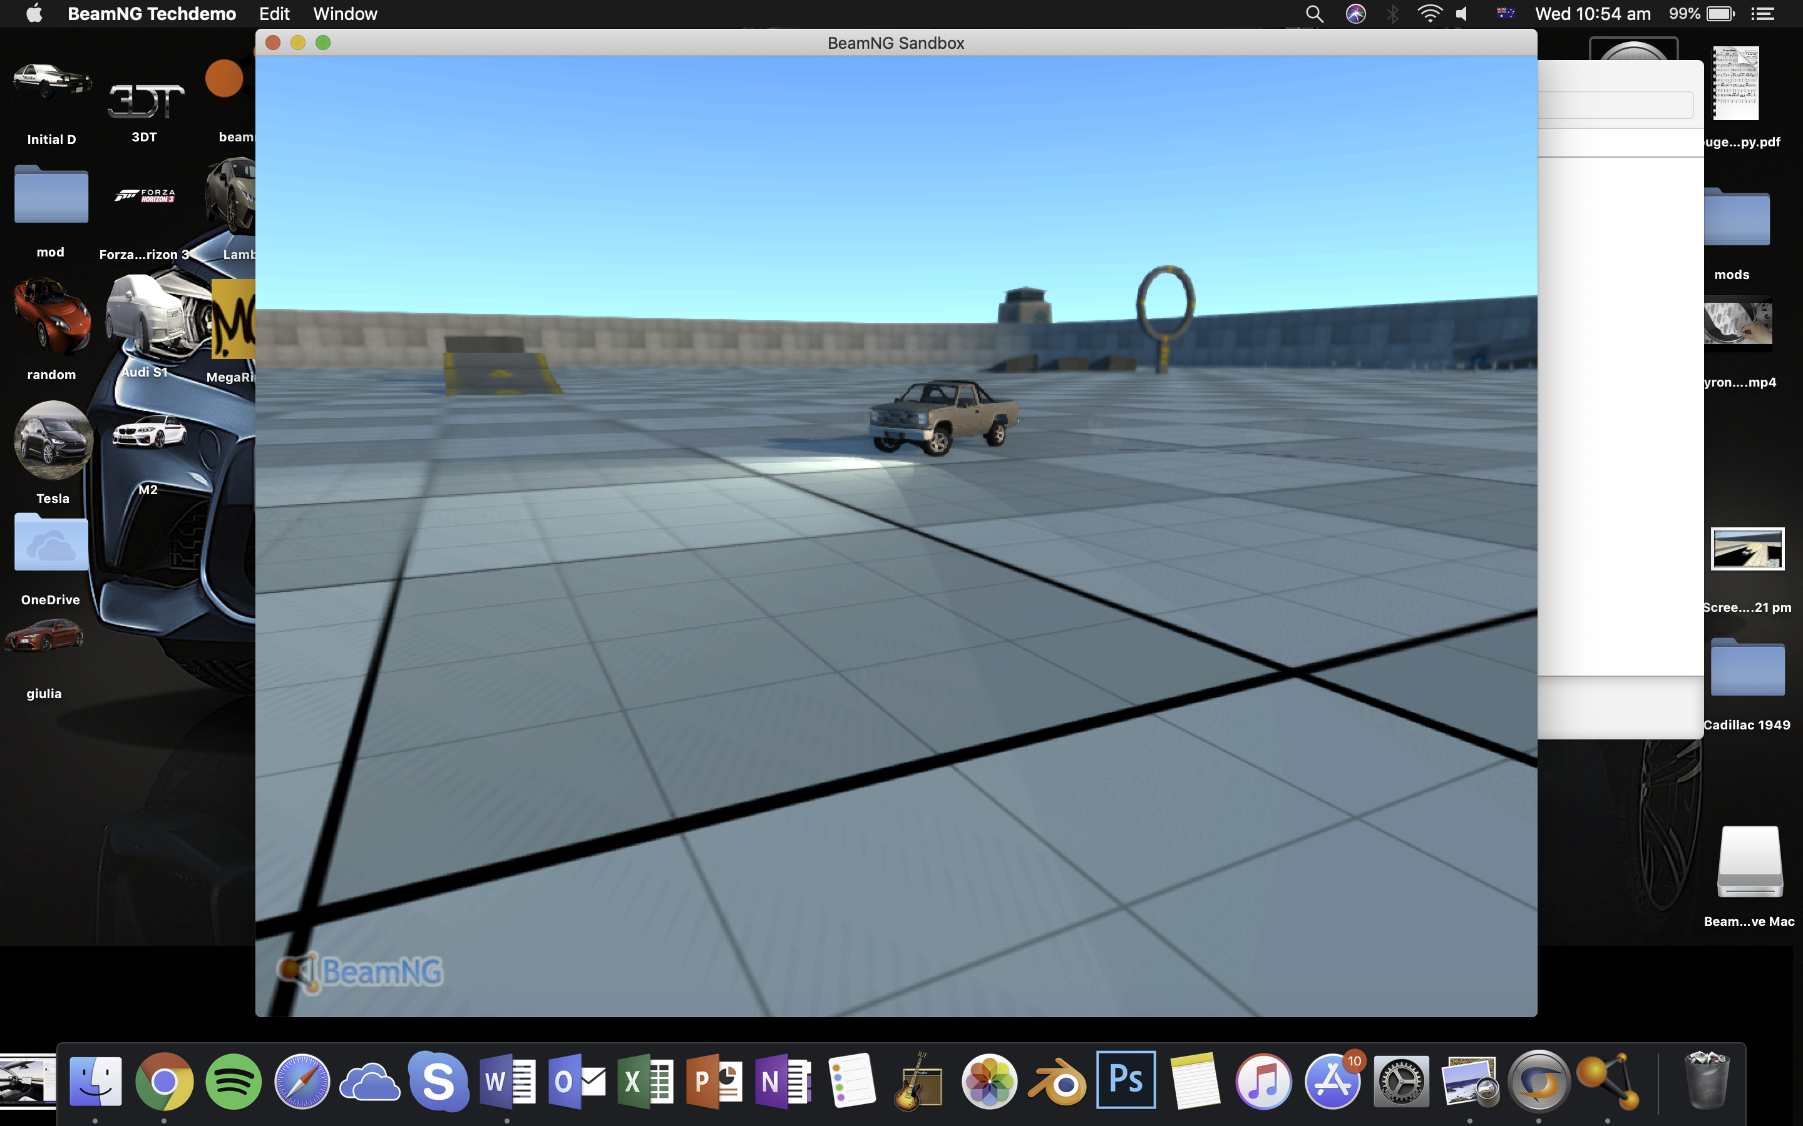Launch Notes from the Dock
Viewport: 1803px width, 1126px height.
[x=1195, y=1080]
